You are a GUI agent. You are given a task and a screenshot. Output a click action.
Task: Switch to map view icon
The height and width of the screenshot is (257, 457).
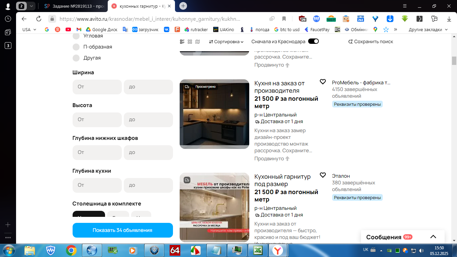[x=198, y=41]
